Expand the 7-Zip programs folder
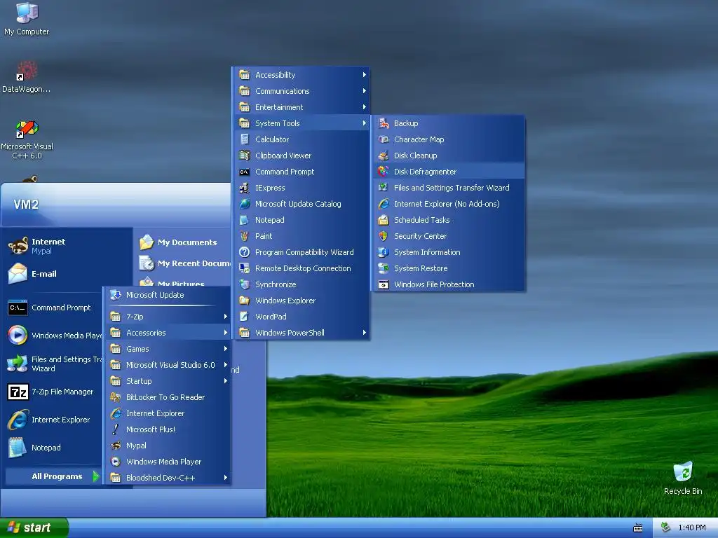Image resolution: width=718 pixels, height=538 pixels. tap(168, 317)
